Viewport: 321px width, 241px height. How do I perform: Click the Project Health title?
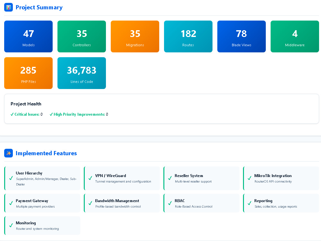tap(26, 104)
